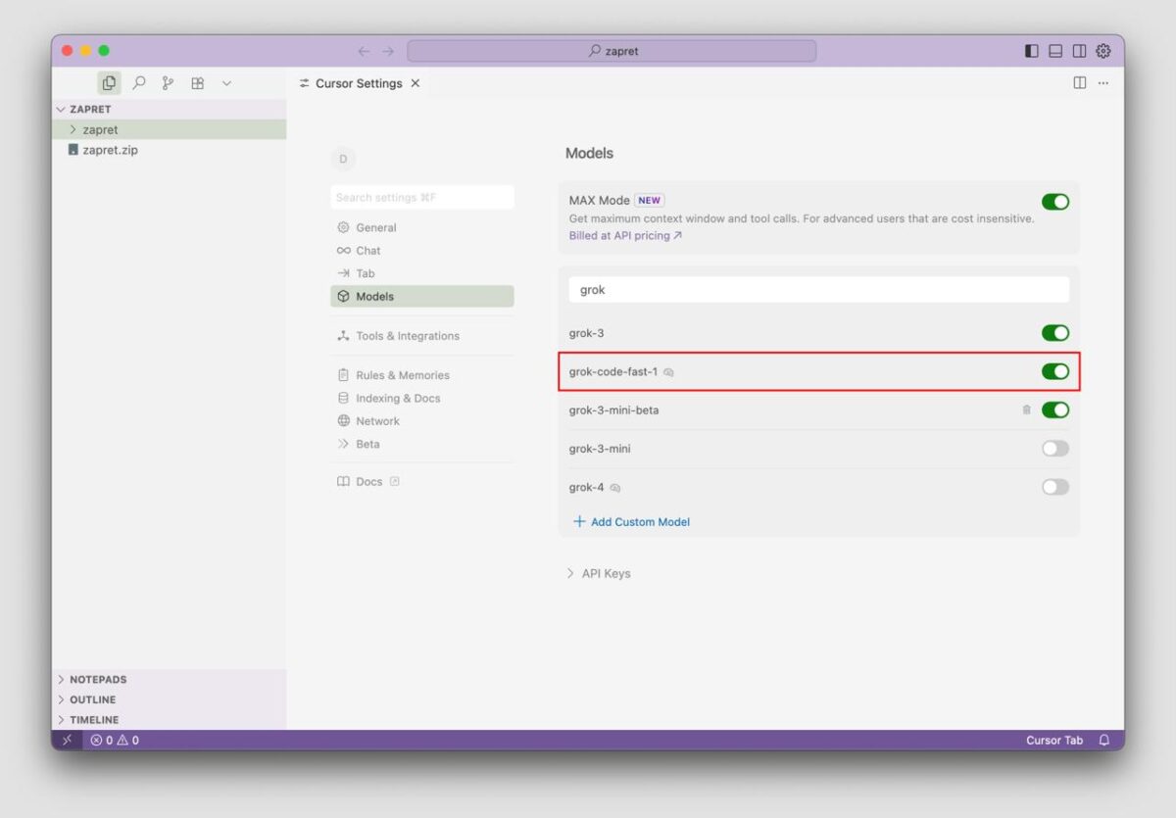Screen dimensions: 1176x818
Task: Click the split editor icon
Action: click(x=1079, y=83)
